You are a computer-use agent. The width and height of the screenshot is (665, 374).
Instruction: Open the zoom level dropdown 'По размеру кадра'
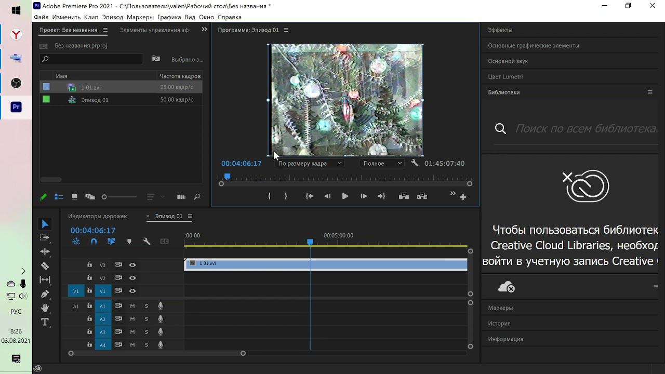(309, 163)
